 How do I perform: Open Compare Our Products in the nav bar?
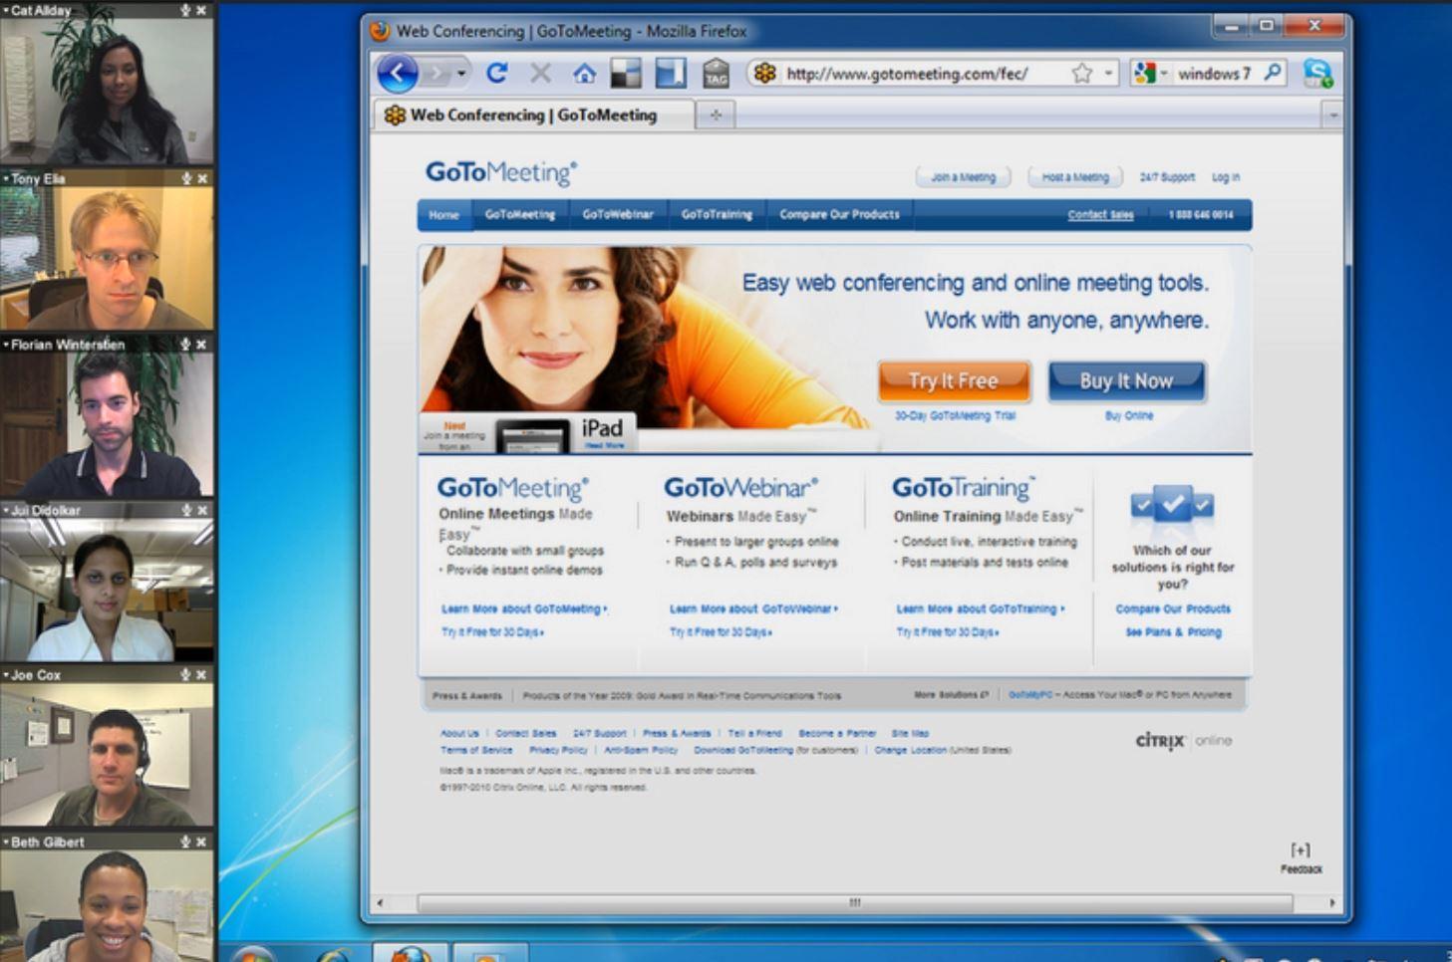click(x=839, y=214)
